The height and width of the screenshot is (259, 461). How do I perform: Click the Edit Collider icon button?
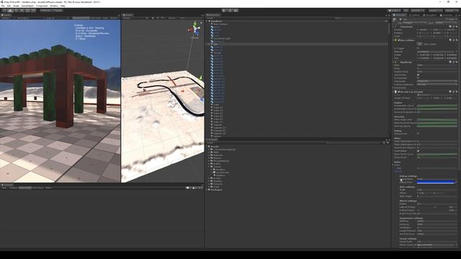(x=420, y=44)
